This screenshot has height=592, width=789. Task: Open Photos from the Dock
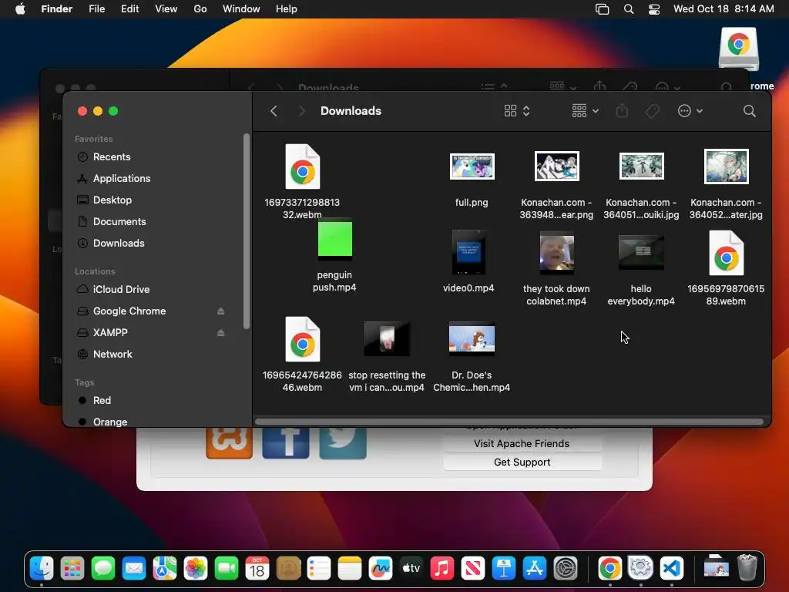pos(196,569)
